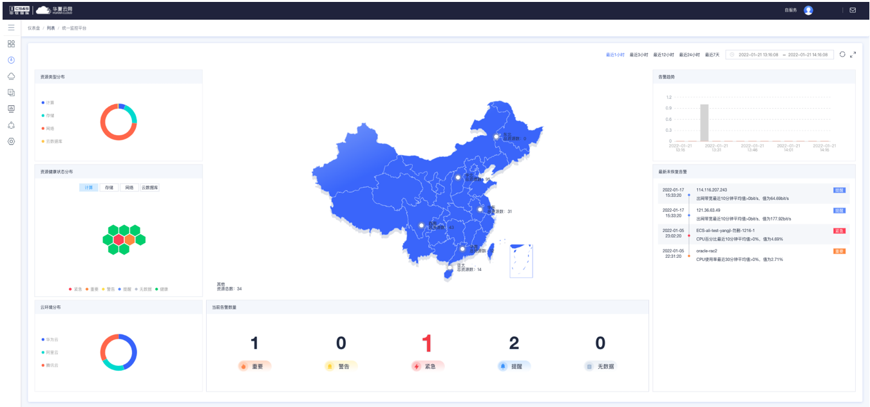Open the date range picker field
The height and width of the screenshot is (407, 870).
point(779,55)
